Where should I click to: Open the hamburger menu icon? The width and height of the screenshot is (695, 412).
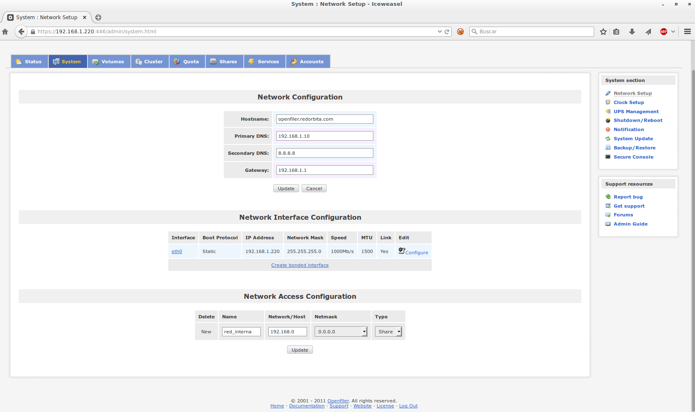687,32
